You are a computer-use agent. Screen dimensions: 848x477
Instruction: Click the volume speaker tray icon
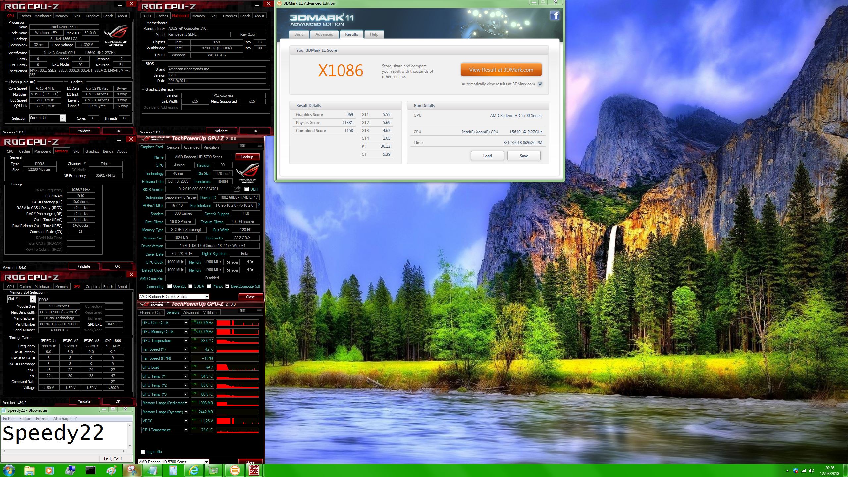click(x=811, y=471)
